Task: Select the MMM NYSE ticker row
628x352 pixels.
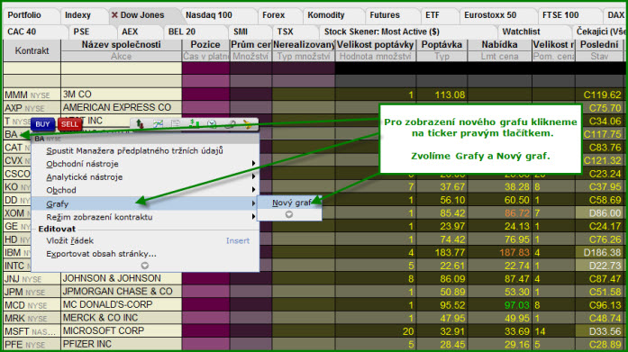Action: click(x=32, y=95)
